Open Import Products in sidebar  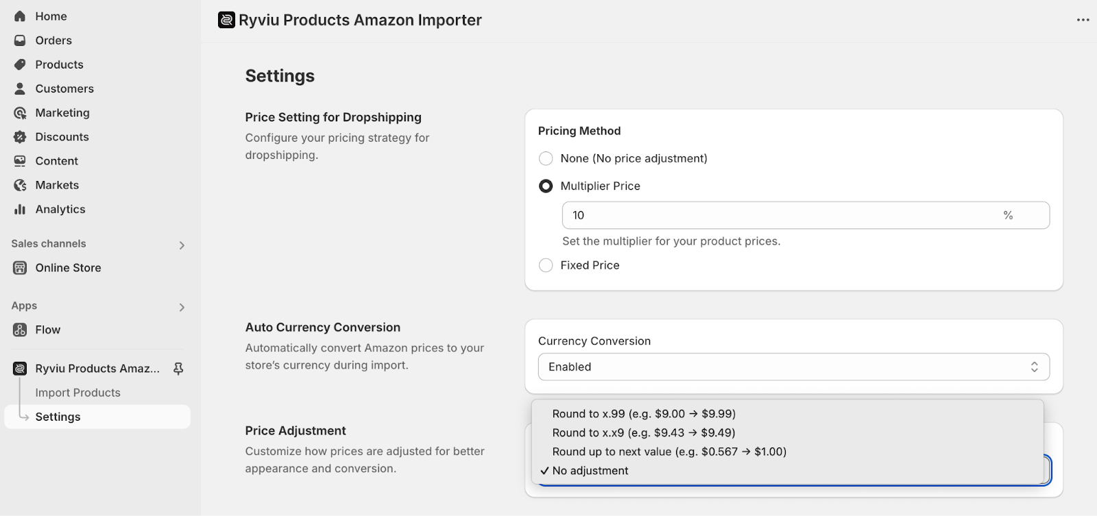(77, 393)
